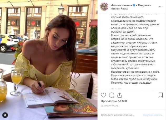The height and width of the screenshot is (120, 166).
Task: Save the post with the bookmark icon
Action: pyautogui.click(x=160, y=95)
